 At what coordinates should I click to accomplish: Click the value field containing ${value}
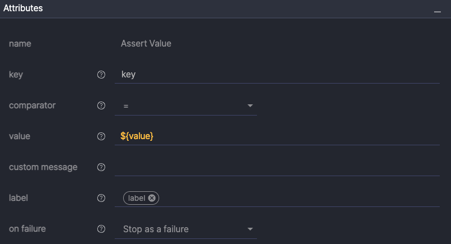[x=276, y=136]
